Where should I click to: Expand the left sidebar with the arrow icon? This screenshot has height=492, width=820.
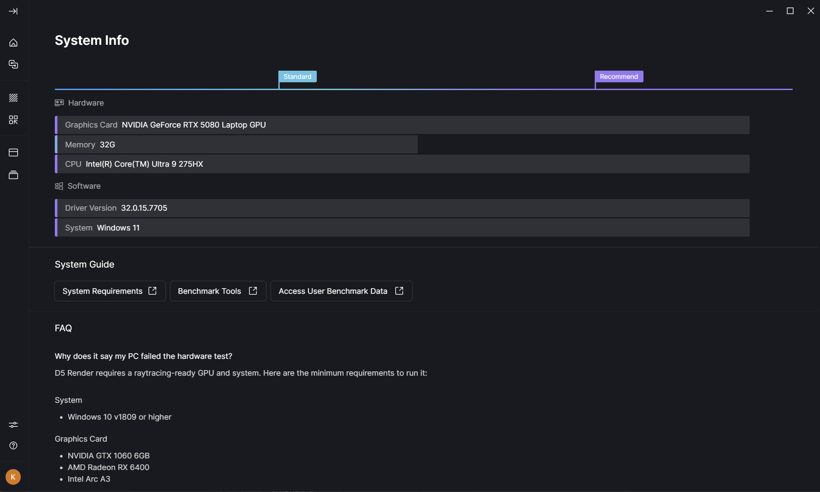(13, 11)
